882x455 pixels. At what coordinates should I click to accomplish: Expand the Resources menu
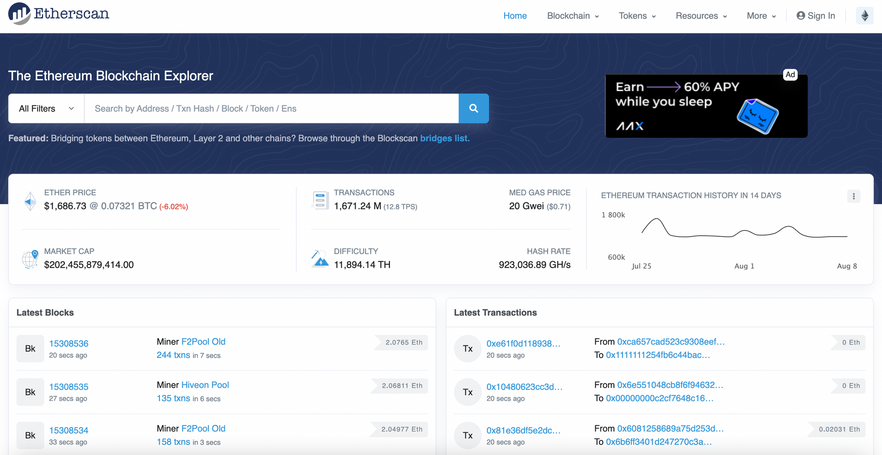(701, 16)
